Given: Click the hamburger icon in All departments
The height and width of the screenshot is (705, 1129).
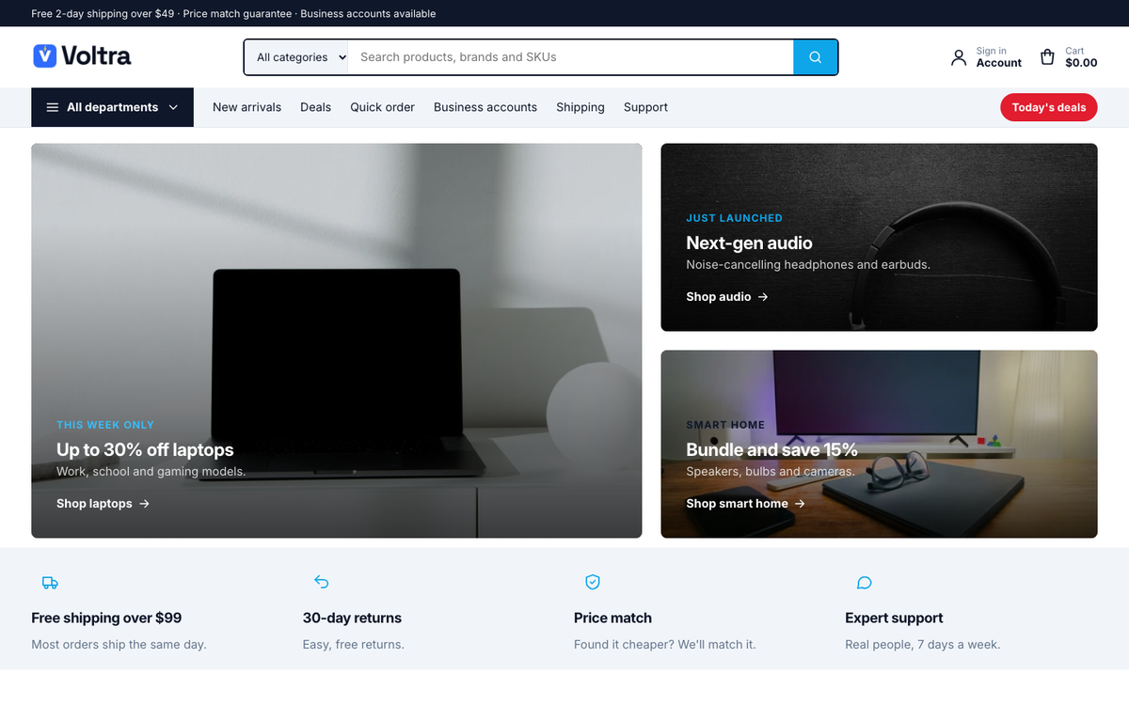Looking at the screenshot, I should click(x=53, y=107).
